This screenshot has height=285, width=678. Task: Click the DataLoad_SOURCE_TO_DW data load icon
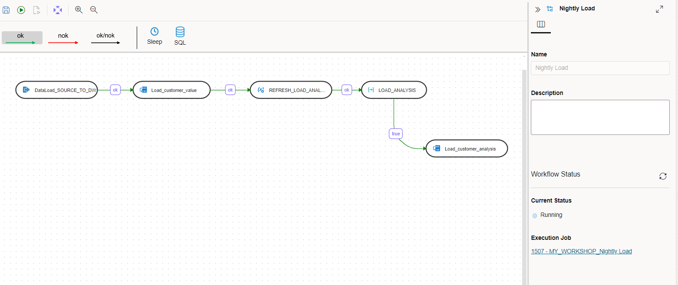[x=26, y=90]
